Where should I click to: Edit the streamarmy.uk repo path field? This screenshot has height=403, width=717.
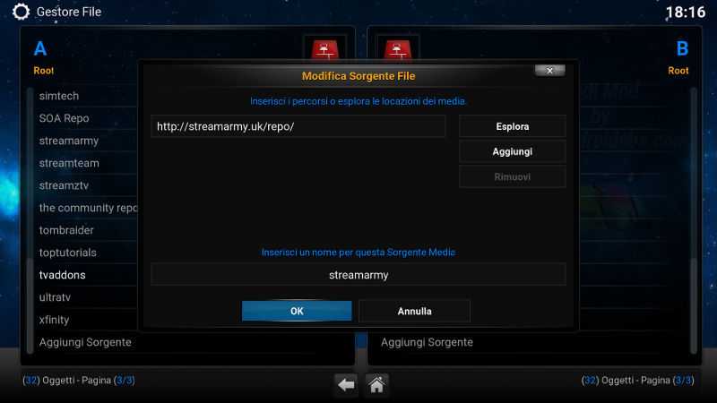[298, 126]
